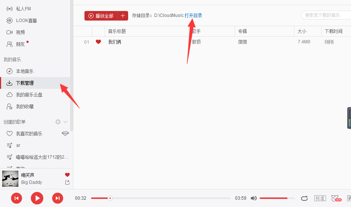
Task: Unlike the playing song 嘲笑声
Action: coord(68,175)
